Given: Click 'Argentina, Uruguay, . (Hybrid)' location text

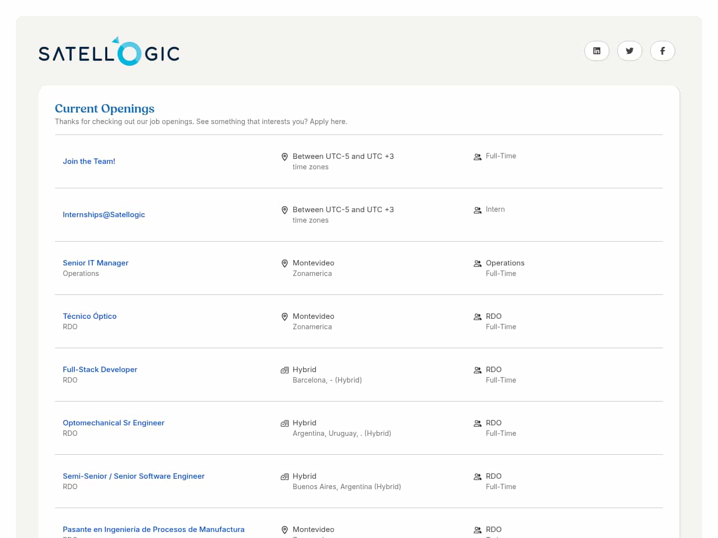Looking at the screenshot, I should tap(342, 433).
